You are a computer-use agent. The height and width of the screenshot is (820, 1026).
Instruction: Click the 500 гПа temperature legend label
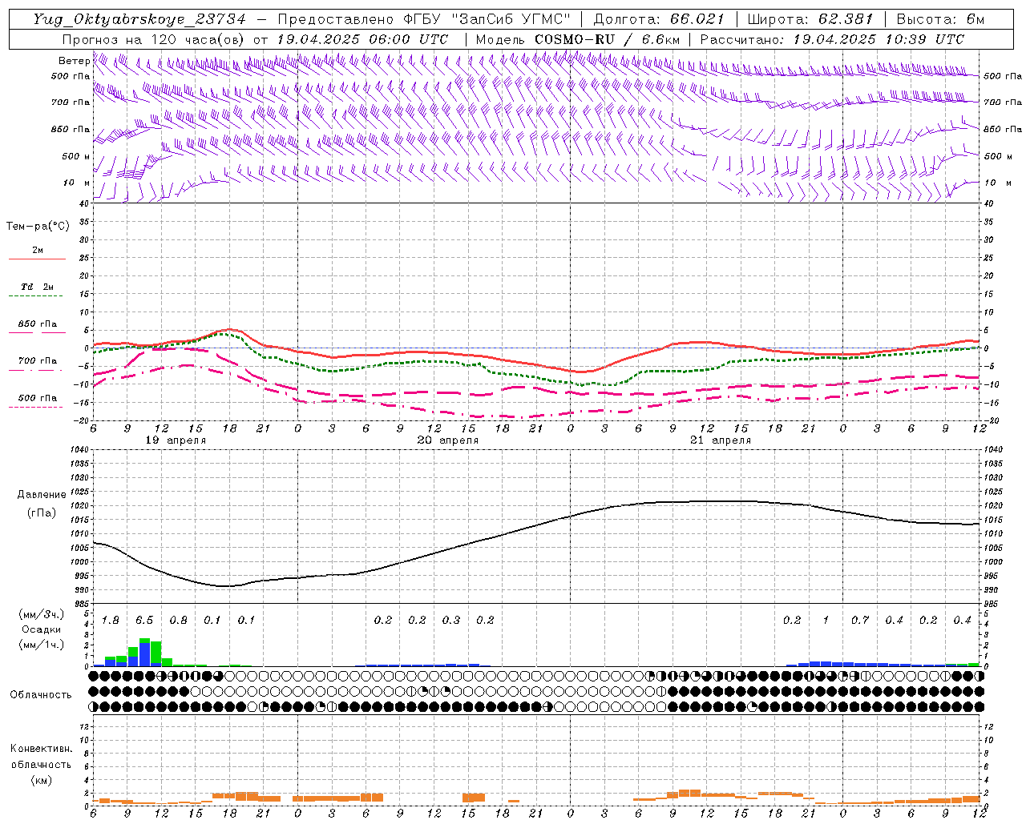coord(38,398)
